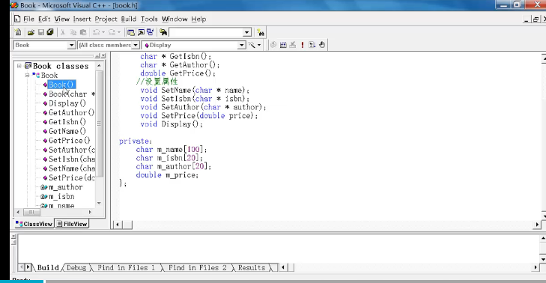Click the New Text File toolbar icon
This screenshot has width=546, height=283.
[18, 32]
